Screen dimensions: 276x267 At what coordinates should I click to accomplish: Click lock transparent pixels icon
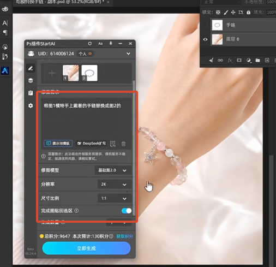click(x=218, y=13)
